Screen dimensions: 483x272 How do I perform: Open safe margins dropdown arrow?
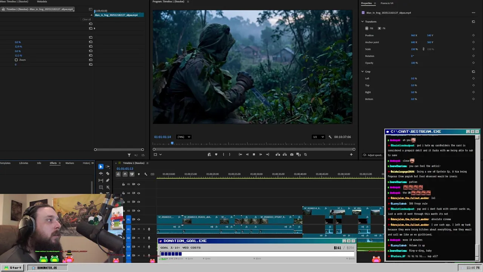160,155
